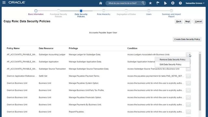Select 'Manage Payables System Option;' cell
Viewport: 208px width, 117px height.
click(x=84, y=83)
